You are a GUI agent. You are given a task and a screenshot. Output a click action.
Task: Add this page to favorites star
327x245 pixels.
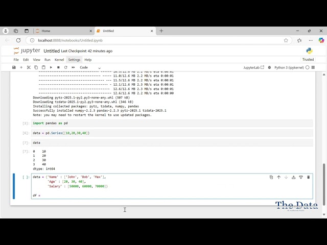pyautogui.click(x=286, y=40)
